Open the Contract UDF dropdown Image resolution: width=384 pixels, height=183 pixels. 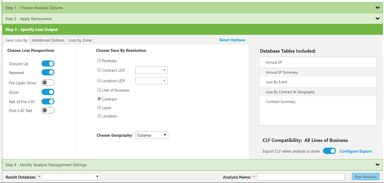click(151, 70)
